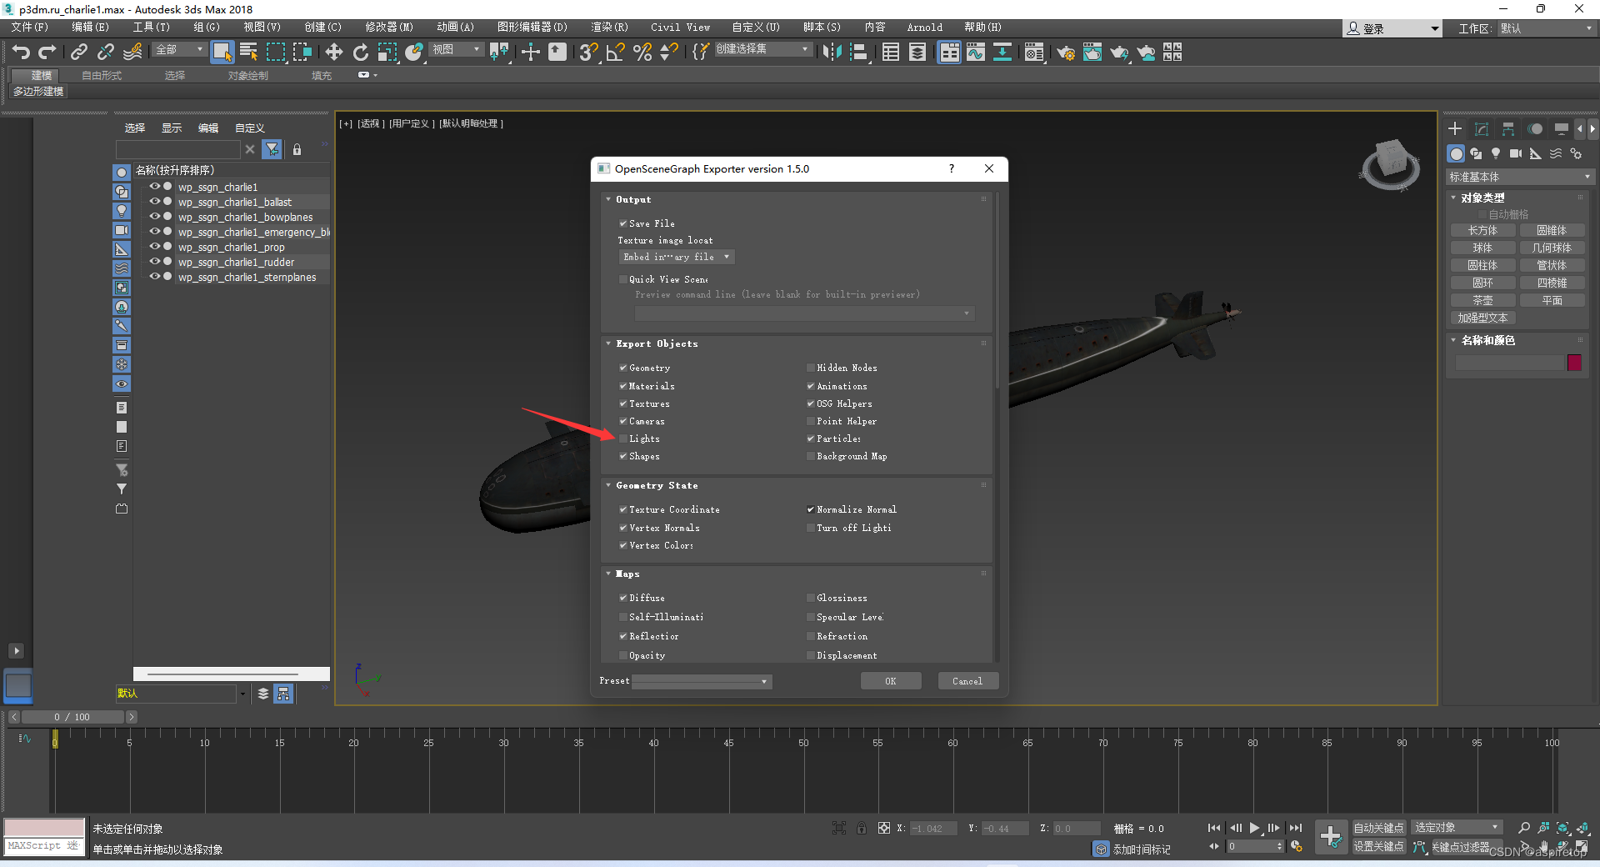1600x867 pixels.
Task: Activate the Select Object tool
Action: [x=222, y=53]
